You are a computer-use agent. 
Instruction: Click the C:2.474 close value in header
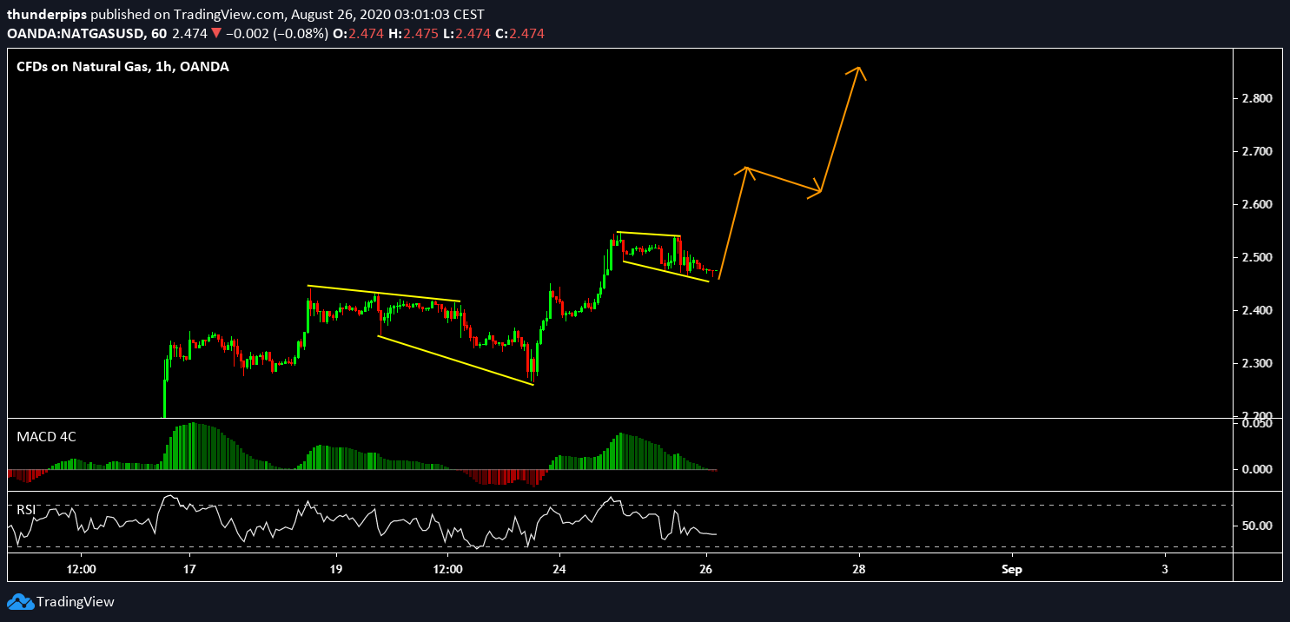[x=520, y=34]
